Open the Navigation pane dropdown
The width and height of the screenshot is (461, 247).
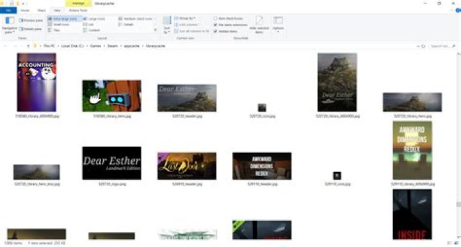[x=10, y=25]
